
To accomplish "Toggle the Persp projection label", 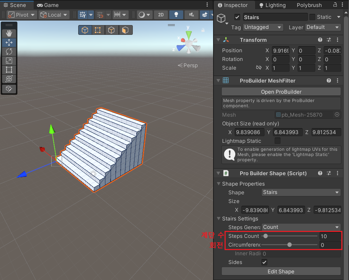I will pos(188,65).
